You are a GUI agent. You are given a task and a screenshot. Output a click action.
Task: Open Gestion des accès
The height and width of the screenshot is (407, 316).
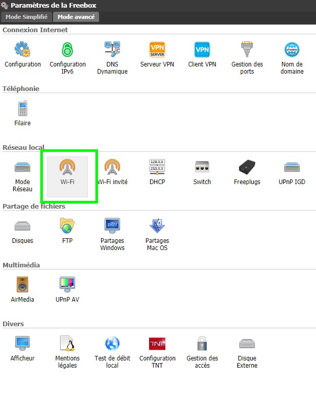click(202, 351)
